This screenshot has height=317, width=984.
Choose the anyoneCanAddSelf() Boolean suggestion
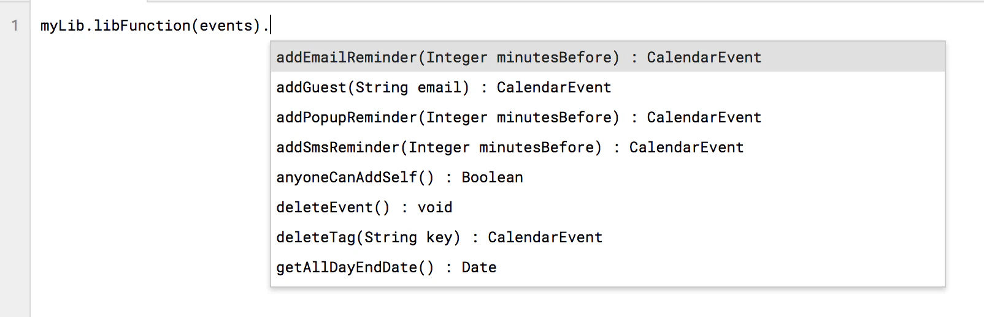(x=607, y=177)
